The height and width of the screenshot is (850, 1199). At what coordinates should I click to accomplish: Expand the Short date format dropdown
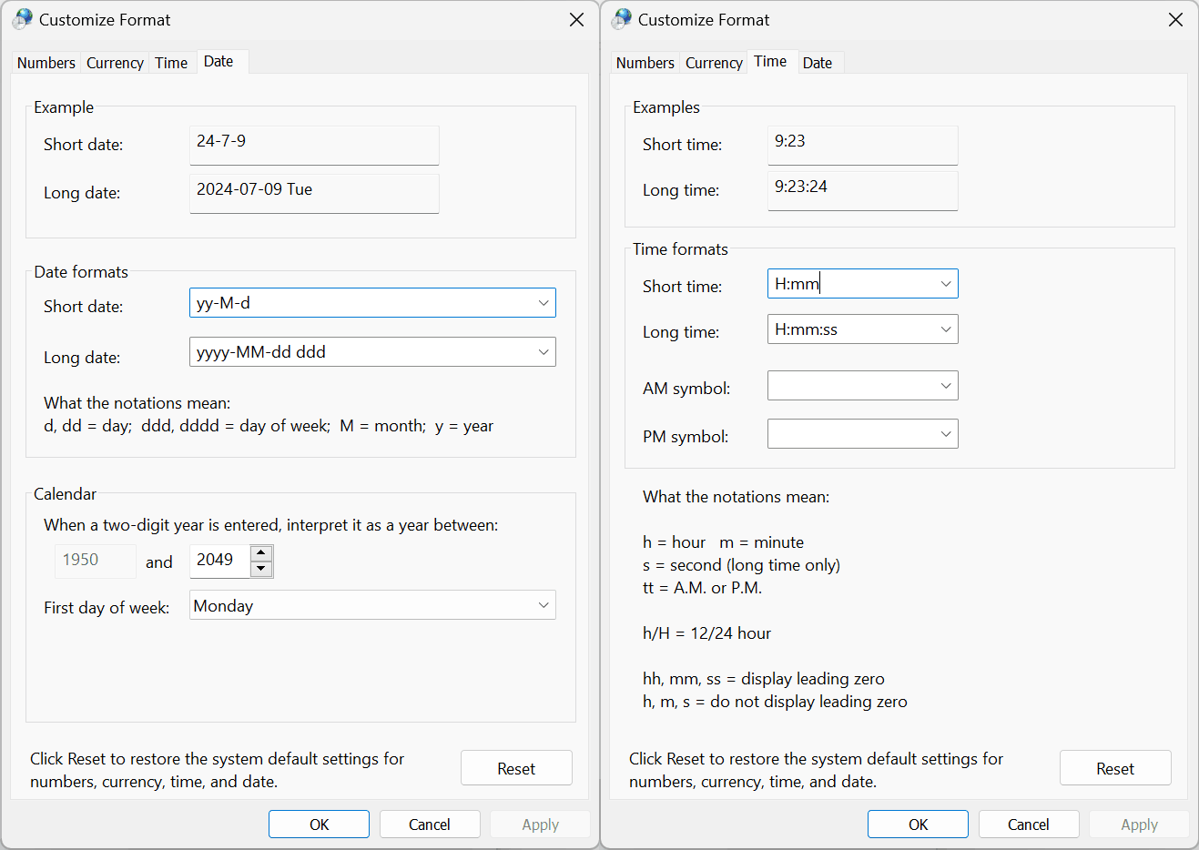[x=544, y=303]
